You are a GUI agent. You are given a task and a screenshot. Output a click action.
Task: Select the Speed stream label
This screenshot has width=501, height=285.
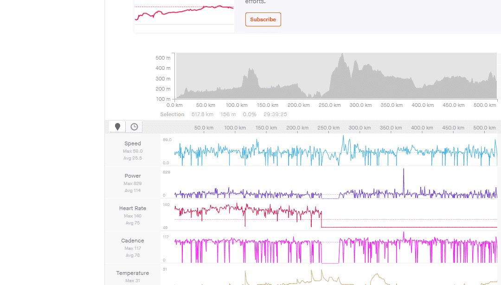pyautogui.click(x=132, y=143)
